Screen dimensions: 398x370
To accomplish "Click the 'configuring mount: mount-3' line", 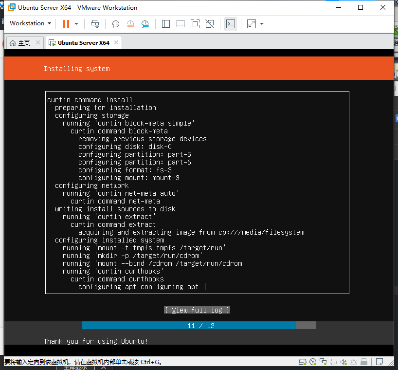I will (x=128, y=178).
